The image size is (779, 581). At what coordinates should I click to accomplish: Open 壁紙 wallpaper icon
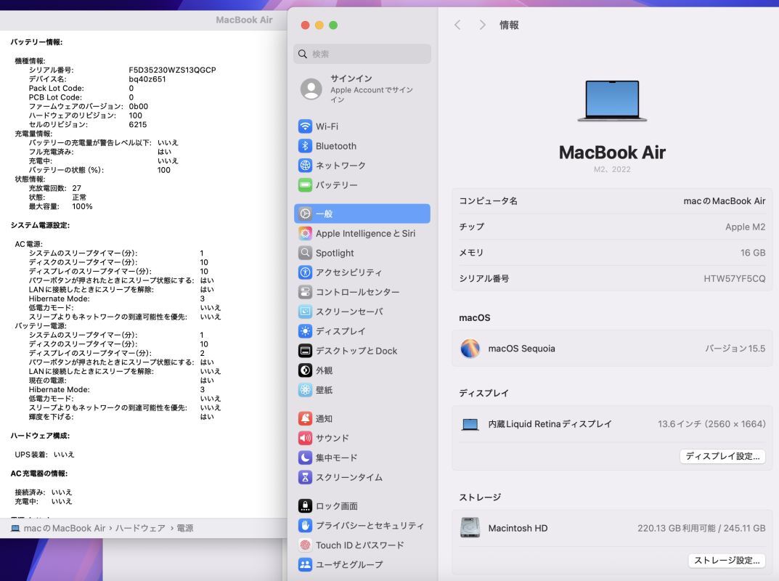[305, 390]
